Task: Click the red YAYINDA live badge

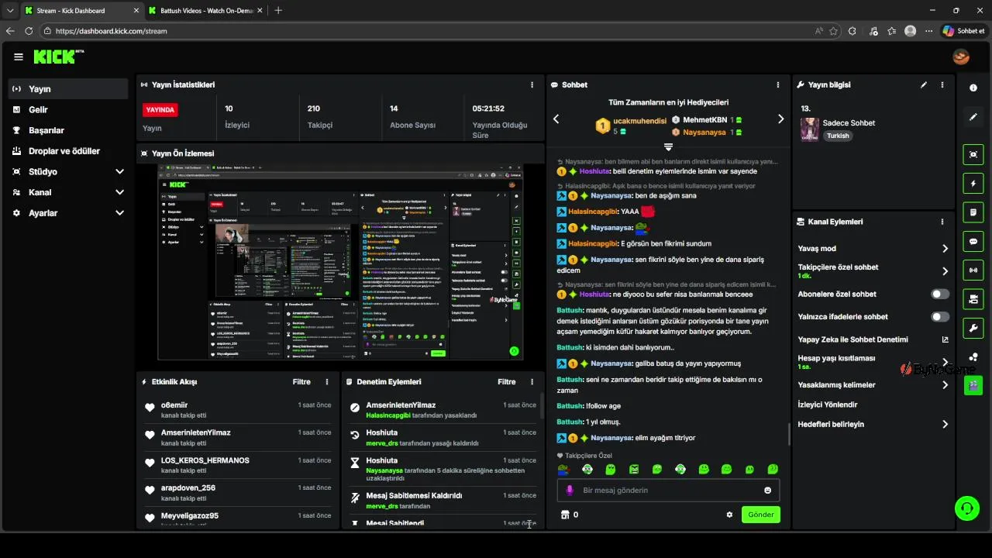Action: [160, 110]
